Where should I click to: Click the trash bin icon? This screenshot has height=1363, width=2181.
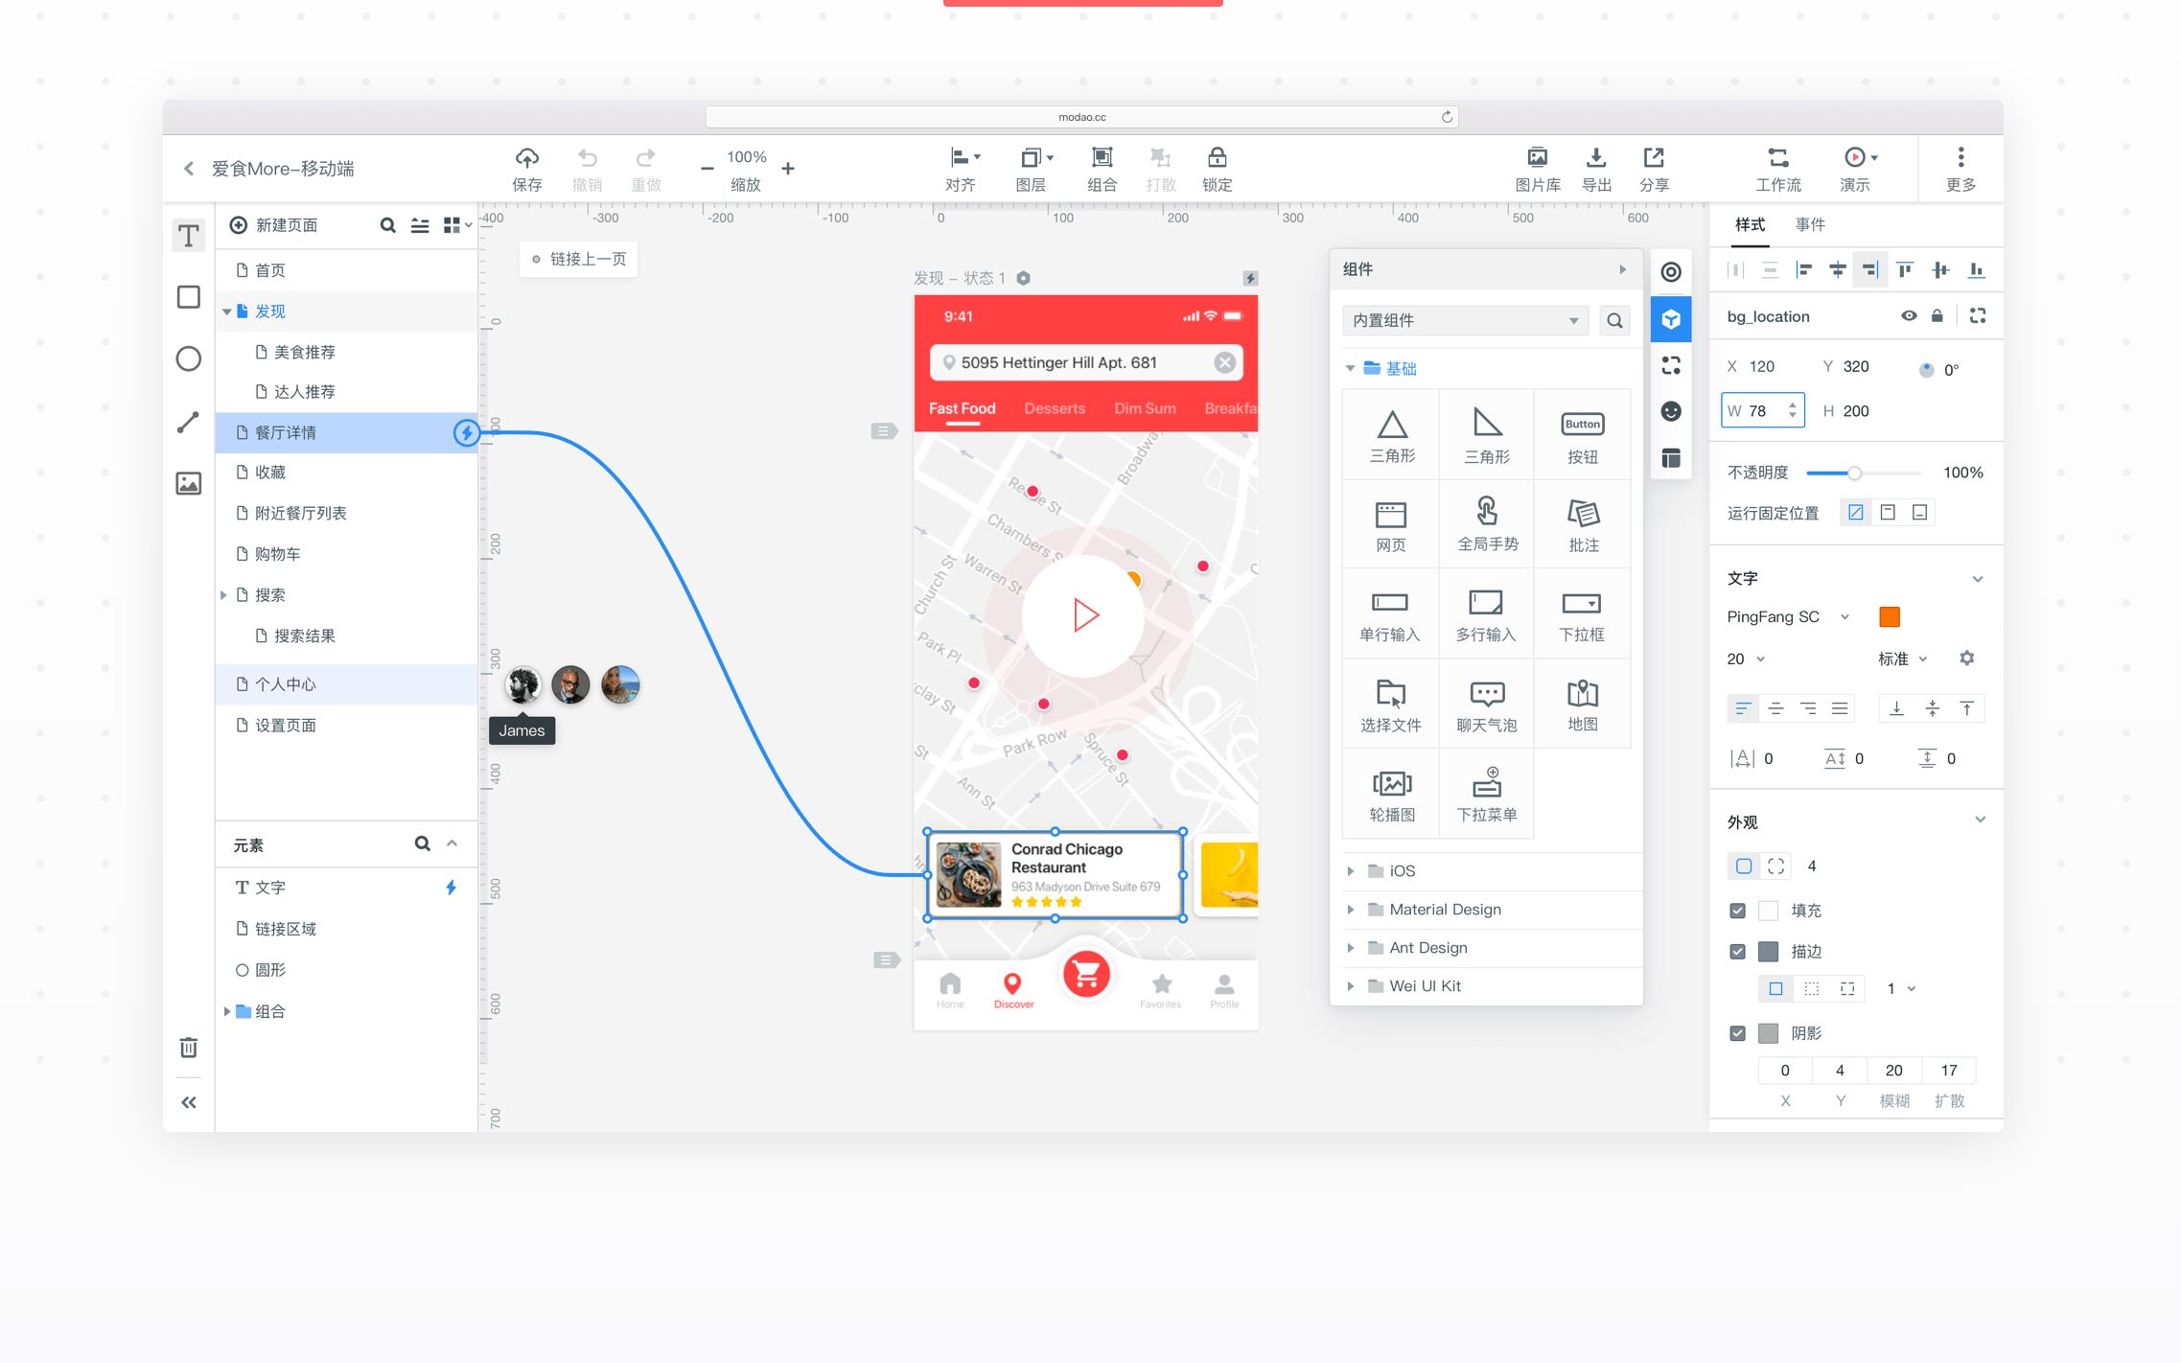coord(189,1048)
